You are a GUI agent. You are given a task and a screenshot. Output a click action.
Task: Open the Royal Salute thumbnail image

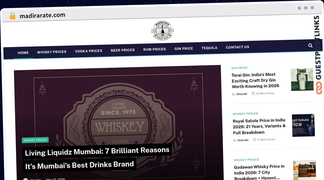(303, 125)
